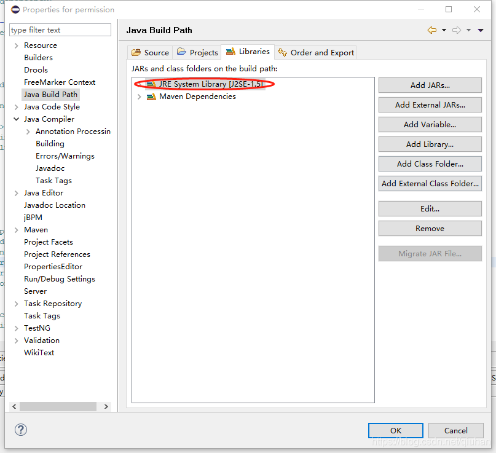Image resolution: width=496 pixels, height=453 pixels.
Task: Select Javadoc under Java Compiler
Action: pyautogui.click(x=50, y=168)
